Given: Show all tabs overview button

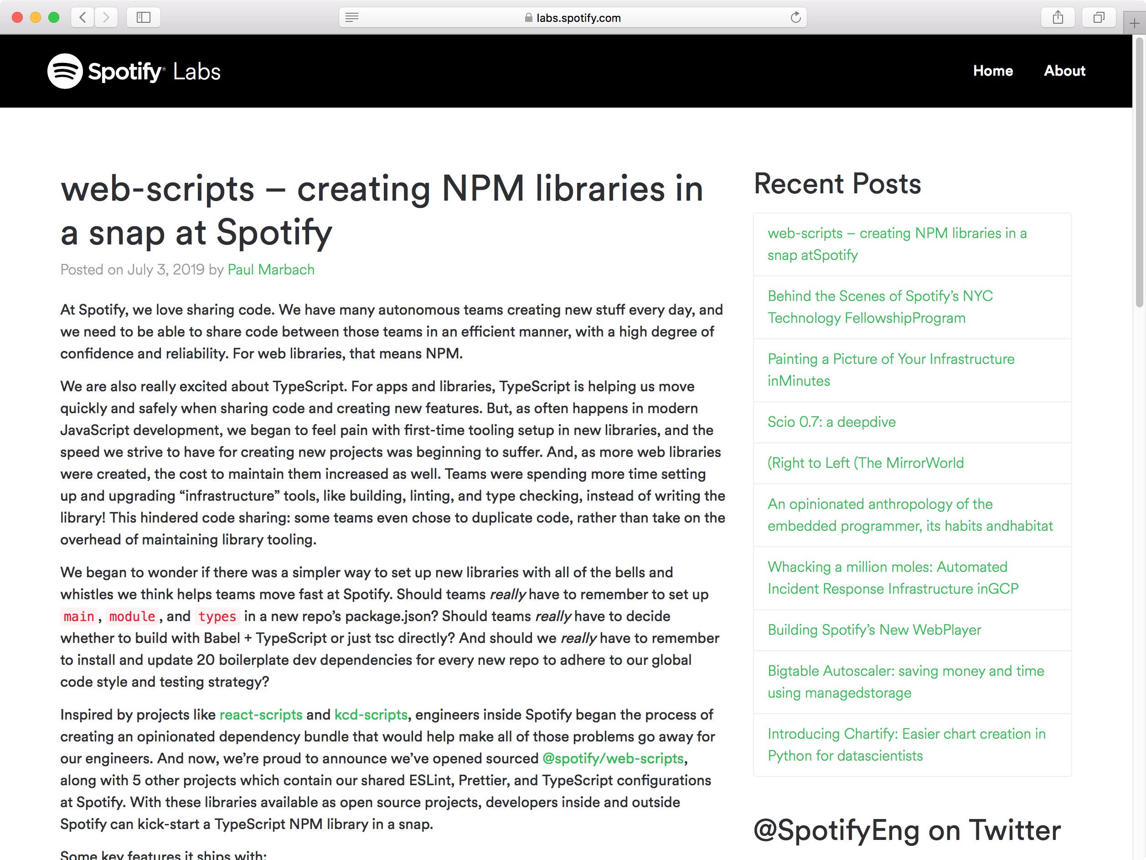Looking at the screenshot, I should click(1098, 18).
